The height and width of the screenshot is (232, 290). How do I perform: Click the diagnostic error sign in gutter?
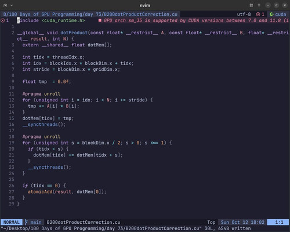point(2,20)
